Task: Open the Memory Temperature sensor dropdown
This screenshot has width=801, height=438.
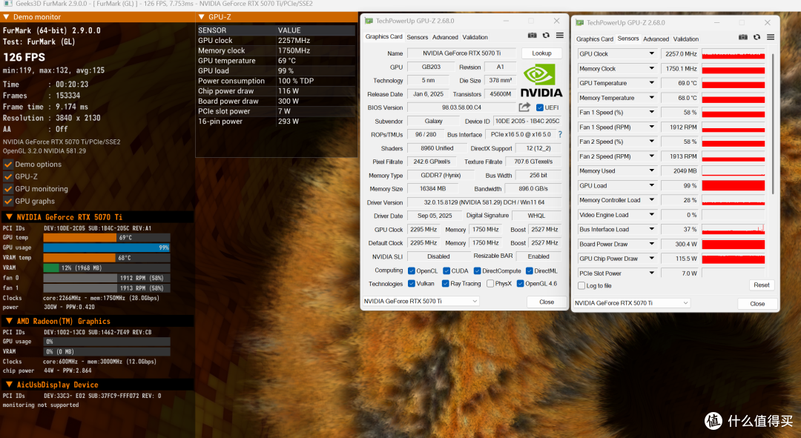Action: pyautogui.click(x=651, y=98)
